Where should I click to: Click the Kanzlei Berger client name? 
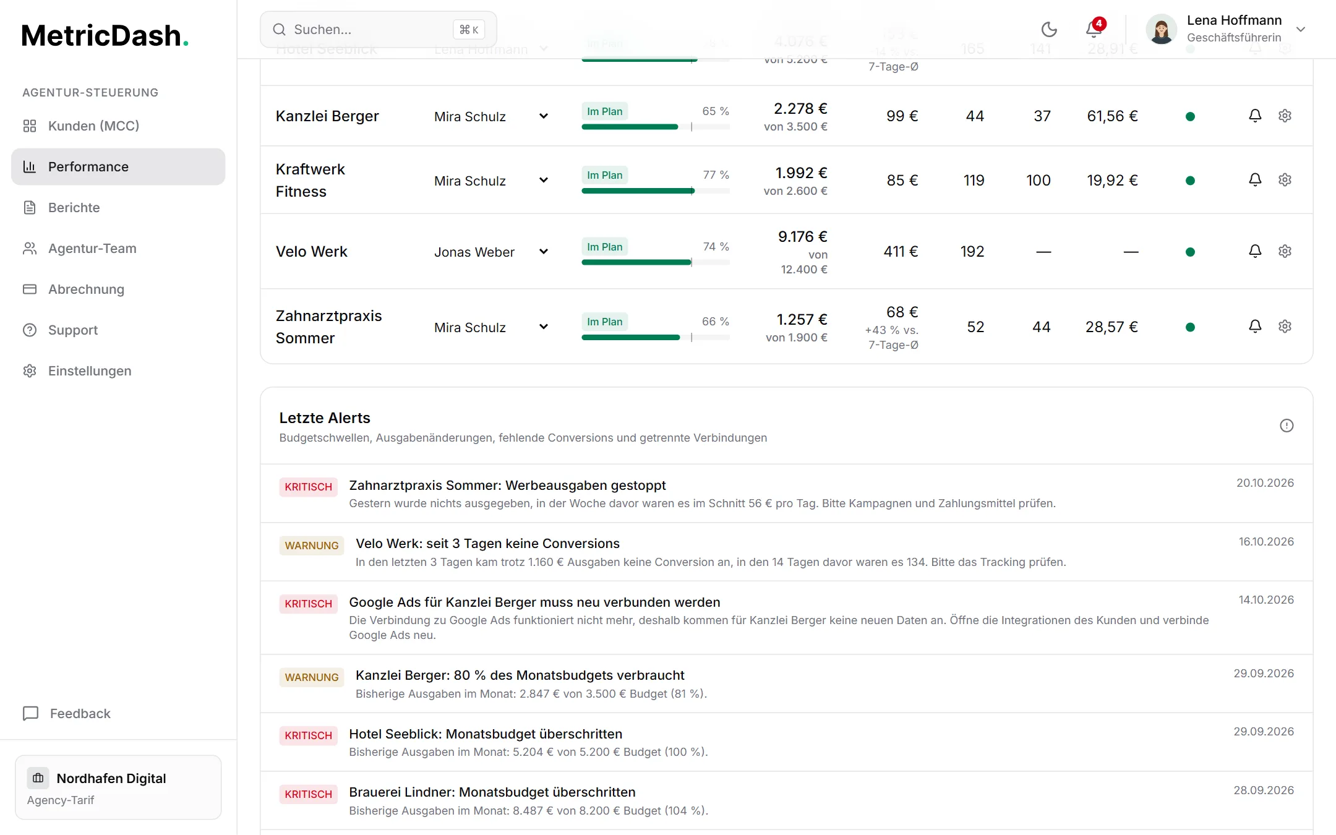click(327, 116)
